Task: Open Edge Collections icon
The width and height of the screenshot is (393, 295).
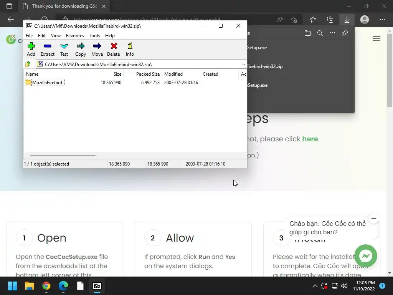Action: pyautogui.click(x=330, y=20)
